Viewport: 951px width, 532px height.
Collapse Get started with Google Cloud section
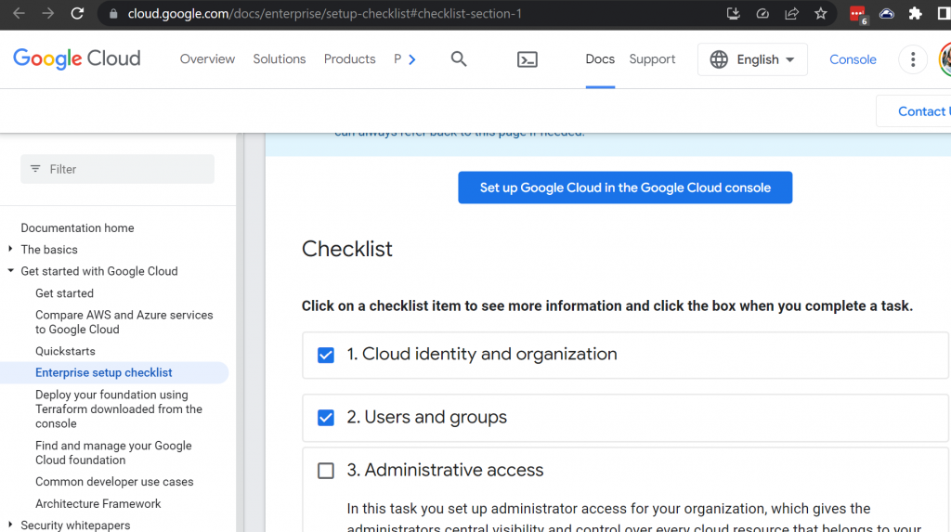[x=10, y=270]
